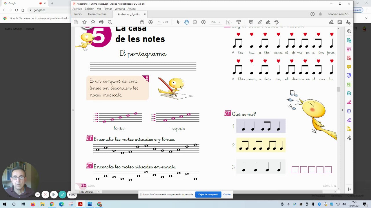Open the Edición menu
The width and height of the screenshot is (371, 208).
point(90,9)
